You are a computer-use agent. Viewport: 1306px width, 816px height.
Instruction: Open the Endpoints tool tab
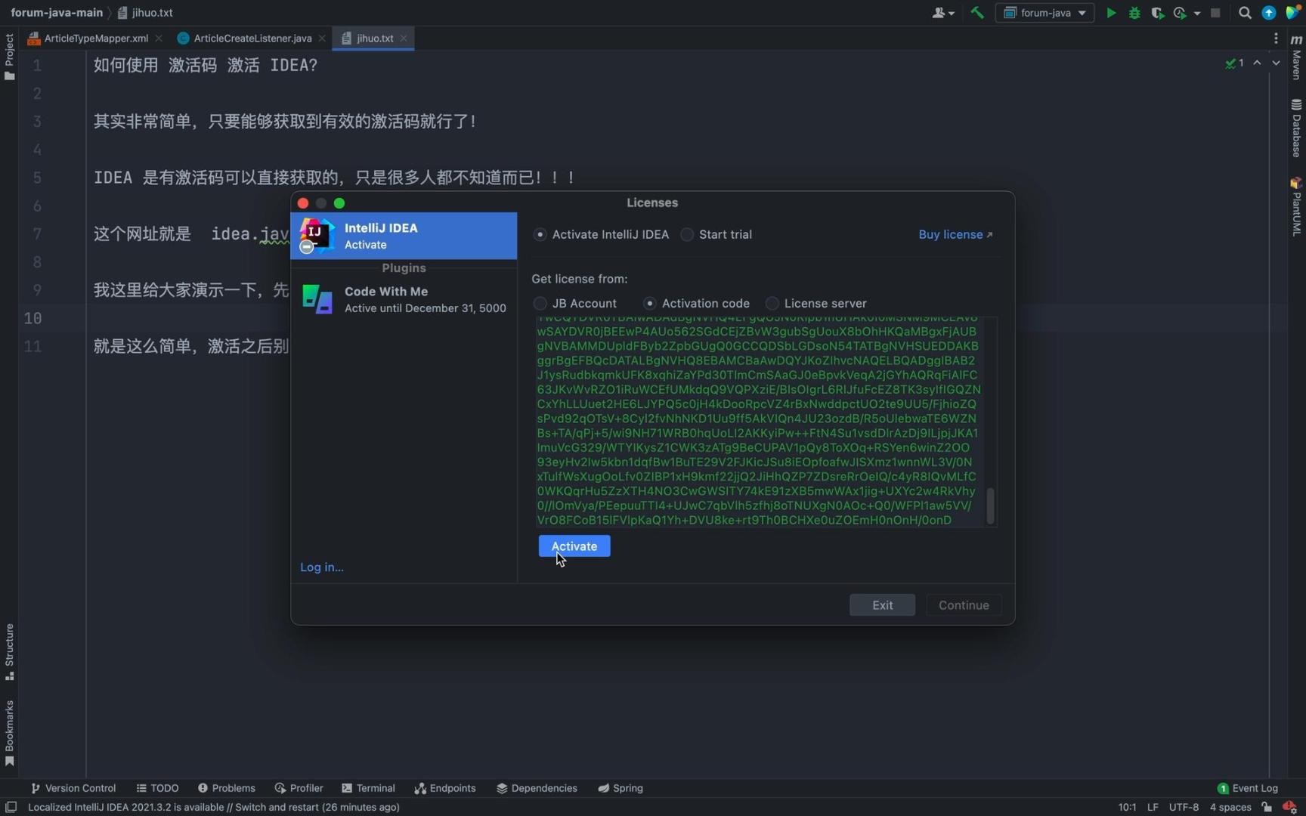point(444,788)
